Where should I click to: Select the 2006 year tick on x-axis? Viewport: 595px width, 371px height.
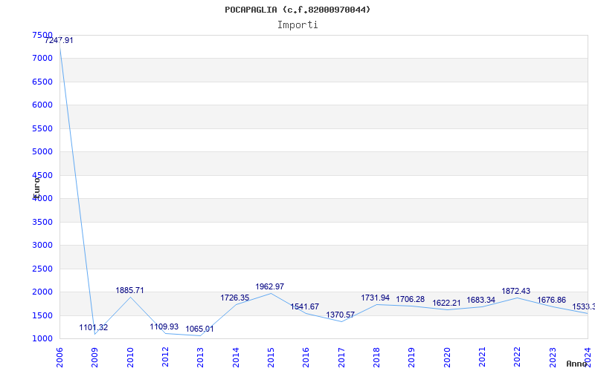(60, 355)
